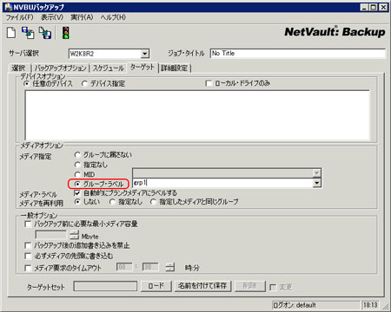Image resolution: width=391 pixels, height=312 pixels.
Task: Click the NVBU app icon in title bar
Action: 8,7
